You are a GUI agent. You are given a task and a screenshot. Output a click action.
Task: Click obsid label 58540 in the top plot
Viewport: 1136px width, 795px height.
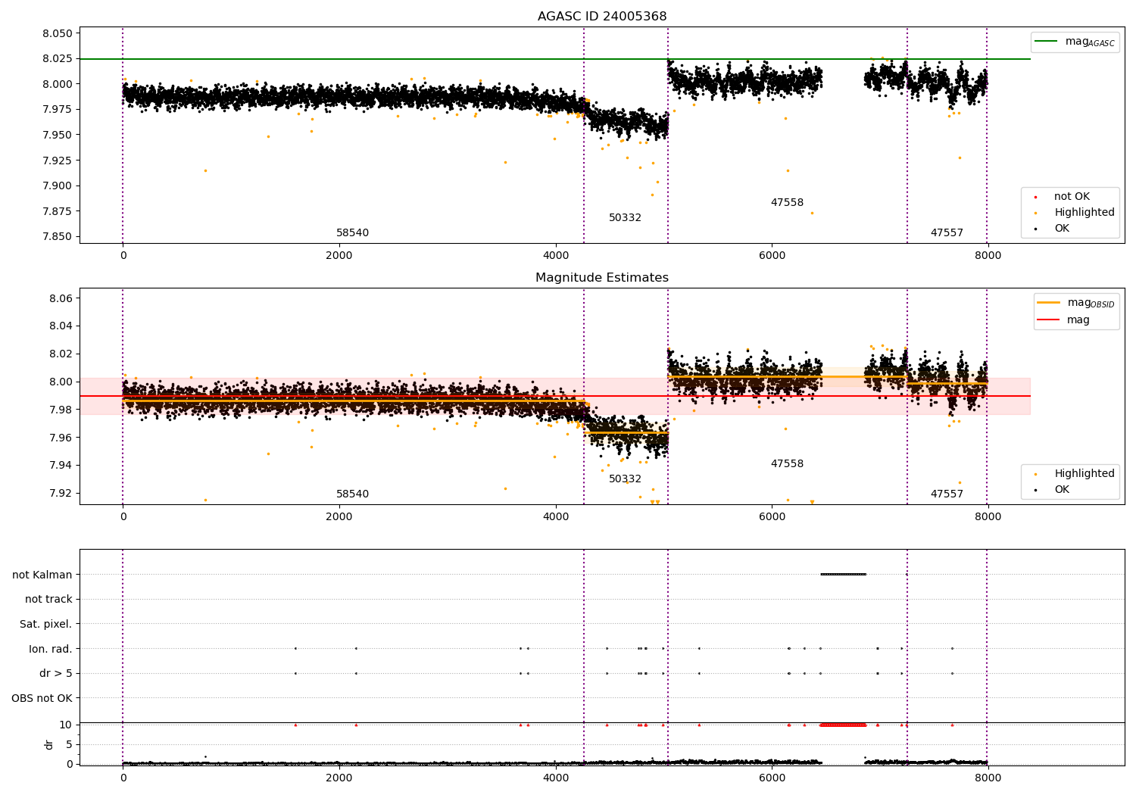(353, 233)
